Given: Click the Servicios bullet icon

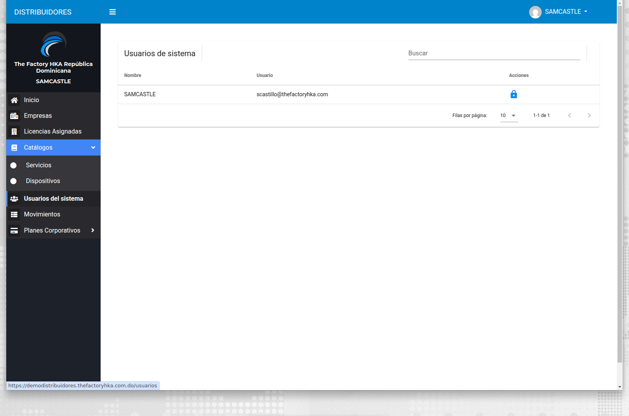Looking at the screenshot, I should pos(13,165).
